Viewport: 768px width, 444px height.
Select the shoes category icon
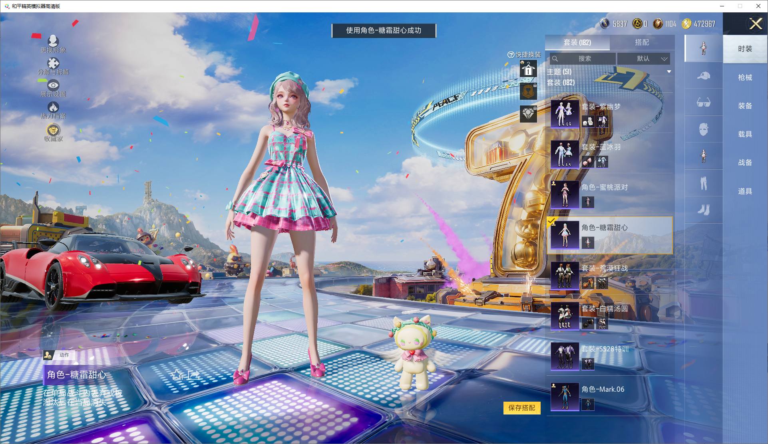point(703,210)
